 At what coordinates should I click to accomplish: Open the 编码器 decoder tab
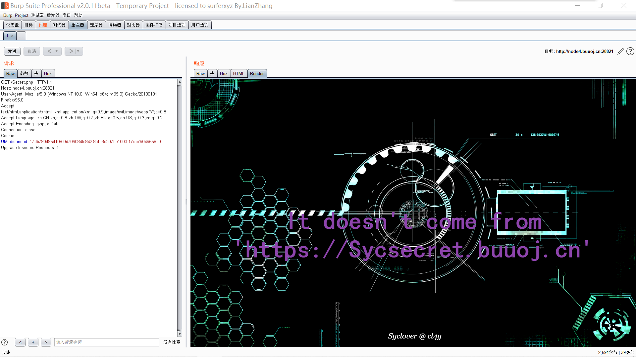[x=115, y=25]
